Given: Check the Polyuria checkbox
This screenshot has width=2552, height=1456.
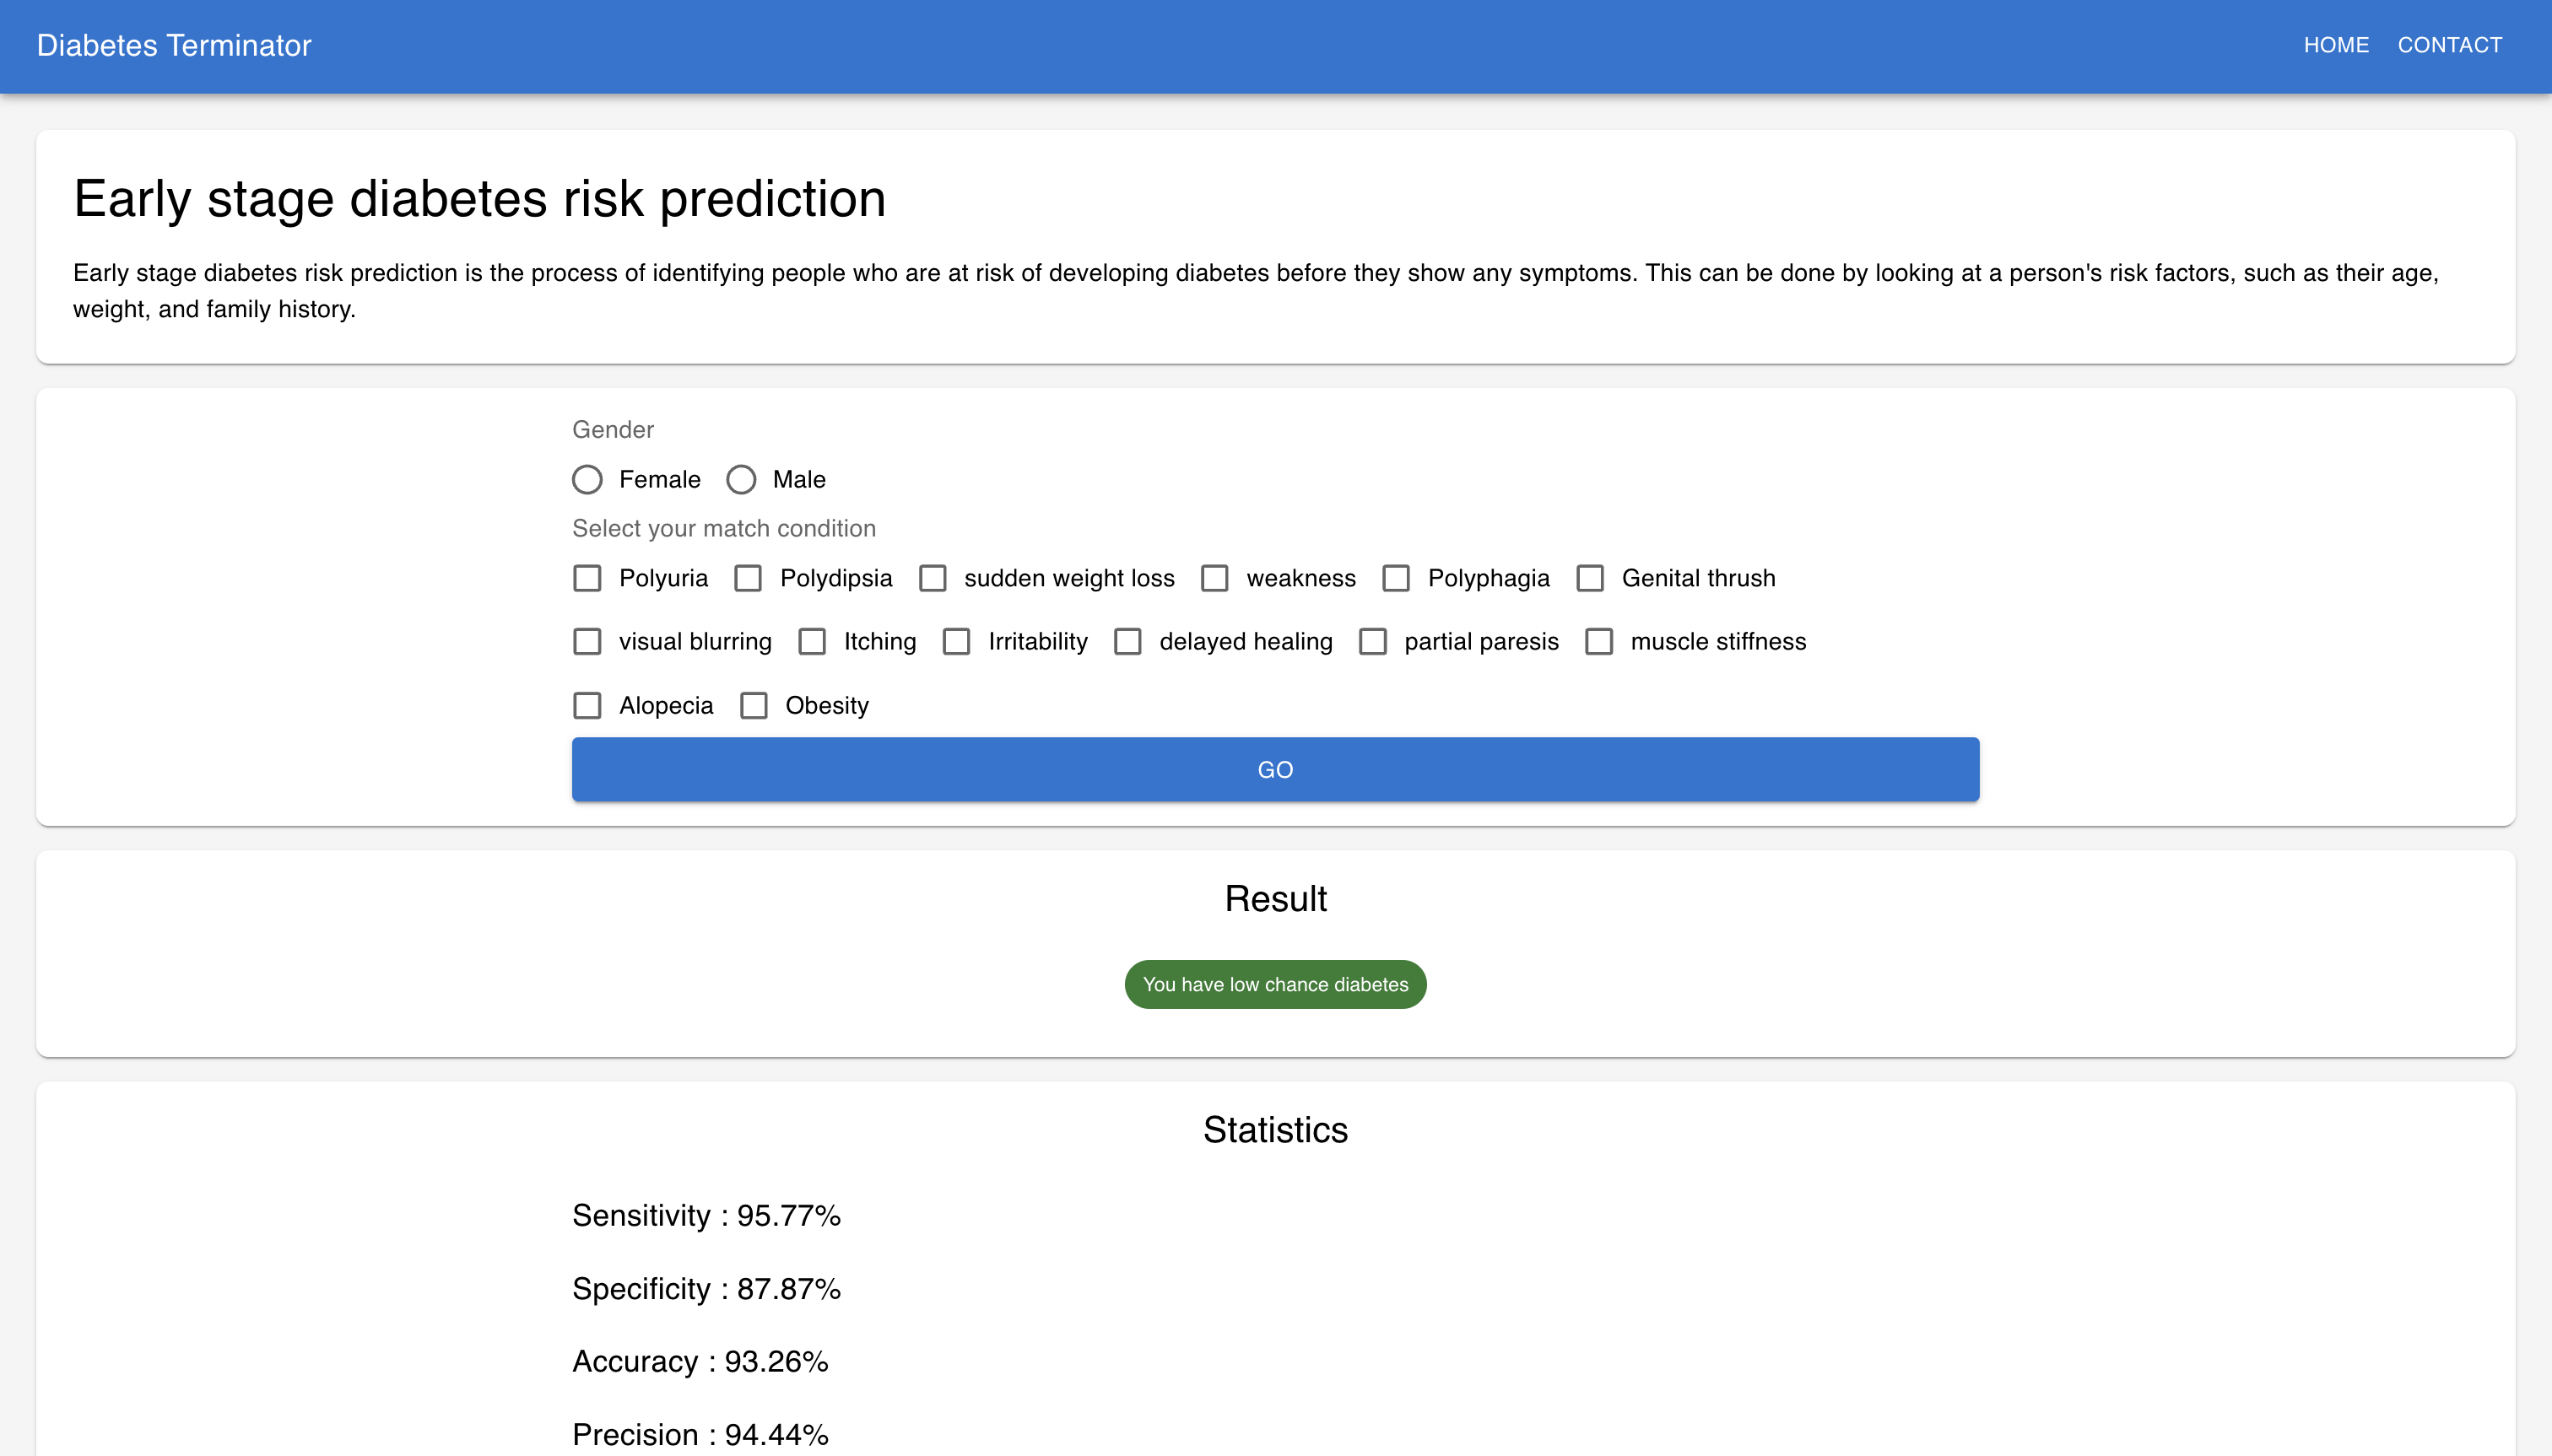Looking at the screenshot, I should [x=587, y=579].
